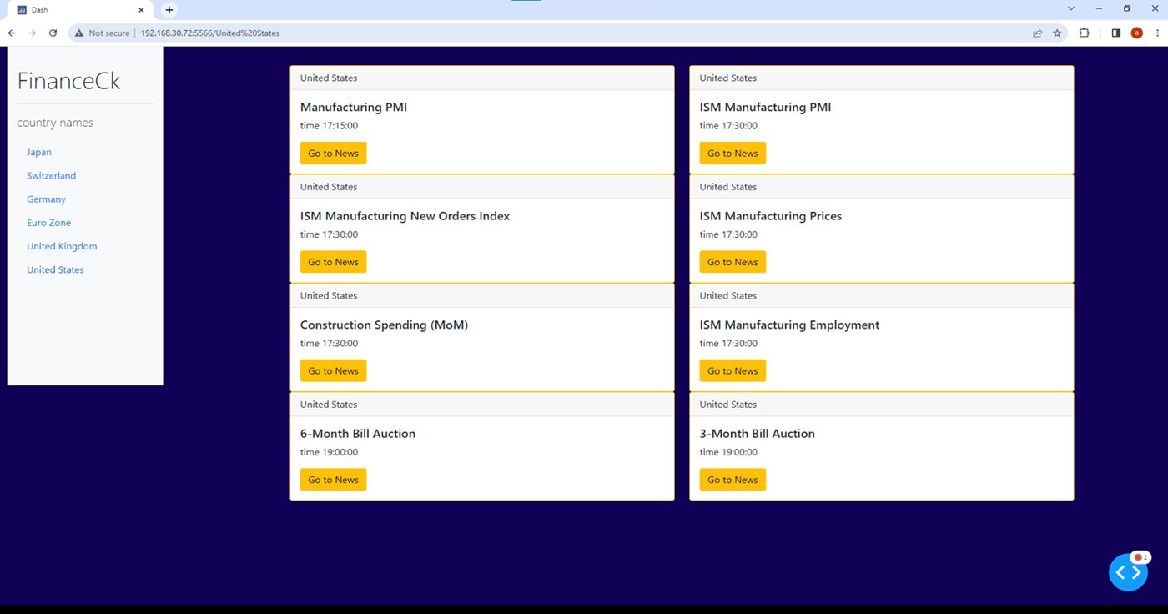Open the extensions puzzle icon
The width and height of the screenshot is (1168, 614).
tap(1085, 33)
